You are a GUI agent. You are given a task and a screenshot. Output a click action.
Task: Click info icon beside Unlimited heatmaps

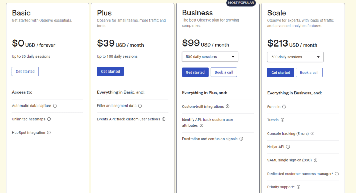pyautogui.click(x=49, y=119)
